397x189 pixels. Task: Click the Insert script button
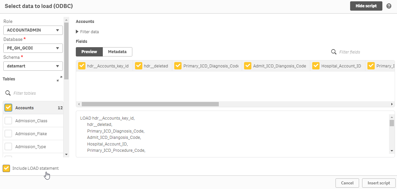click(379, 183)
